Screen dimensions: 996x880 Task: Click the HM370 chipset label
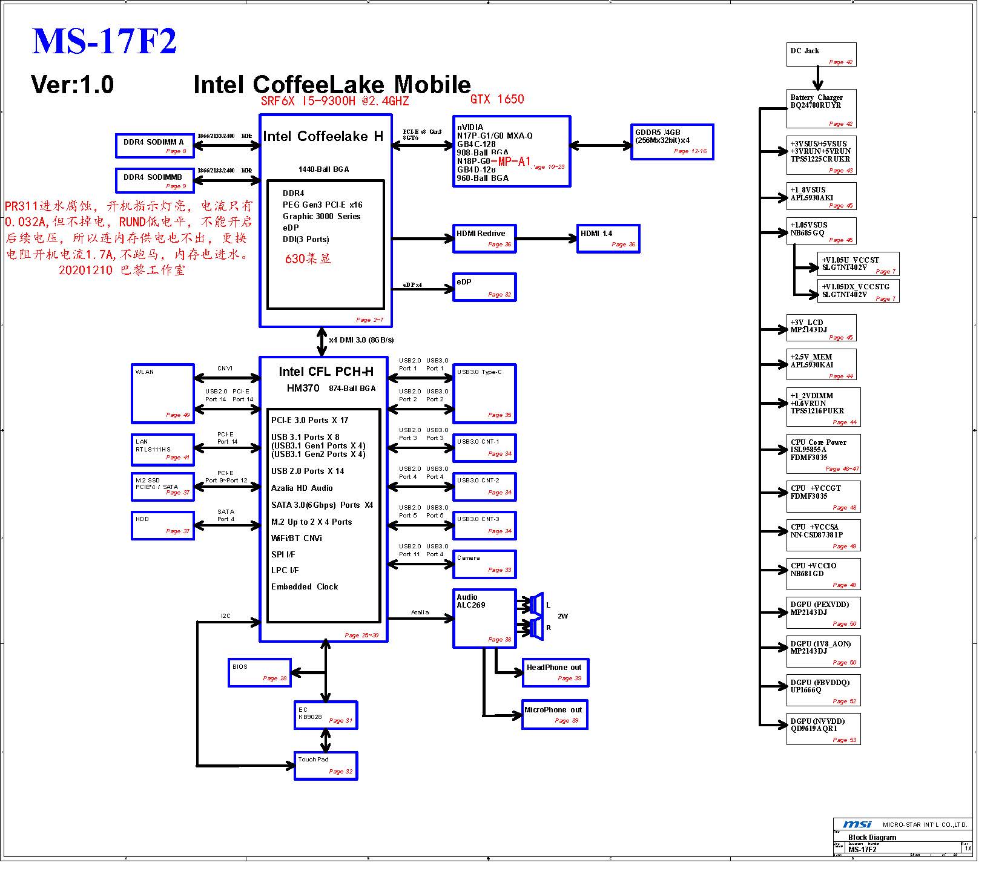303,388
